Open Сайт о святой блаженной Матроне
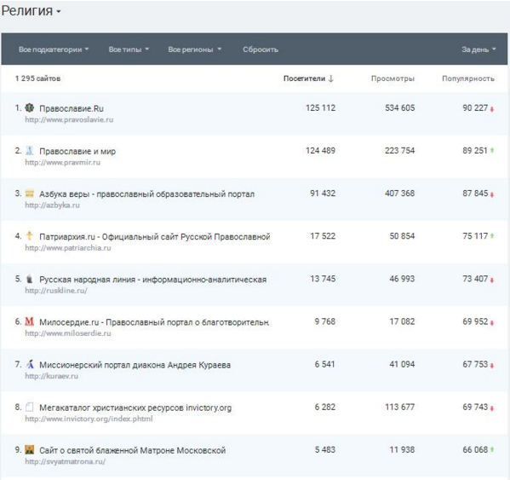510x480 pixels. pyautogui.click(x=132, y=450)
